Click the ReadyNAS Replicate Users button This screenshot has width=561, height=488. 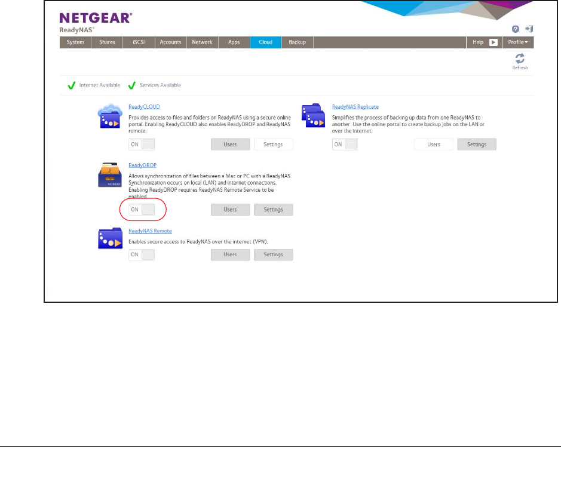coord(434,144)
